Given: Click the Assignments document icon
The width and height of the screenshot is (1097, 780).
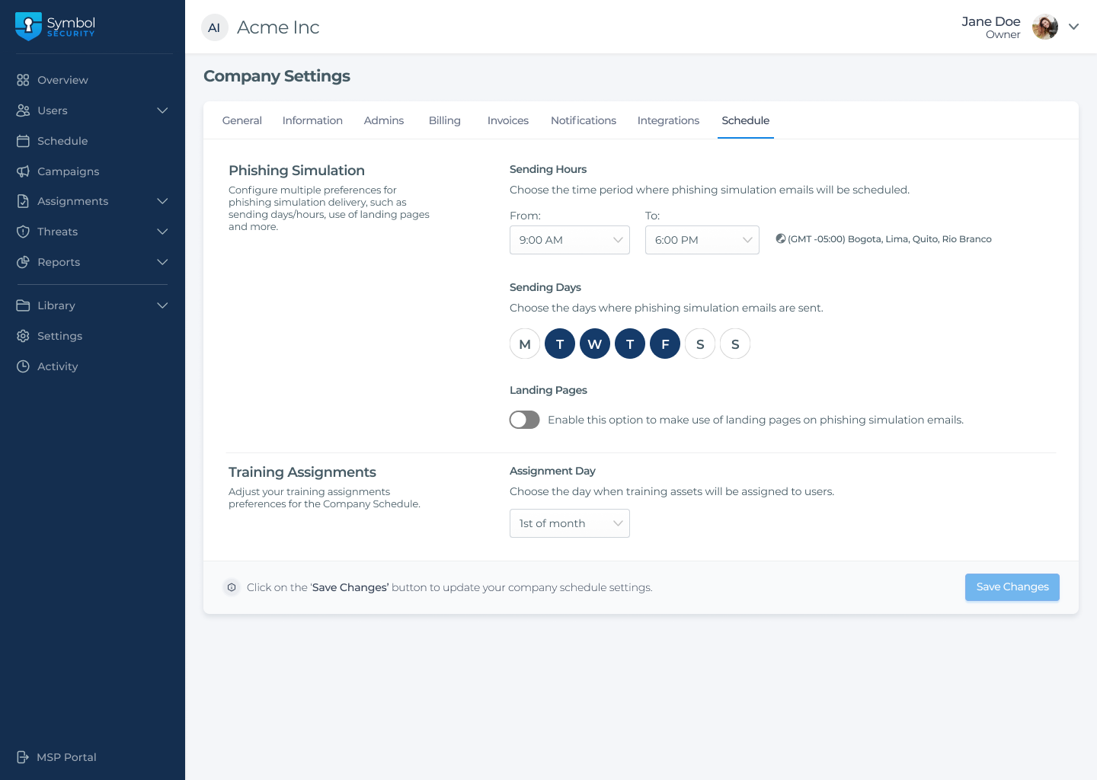Looking at the screenshot, I should click(x=23, y=201).
